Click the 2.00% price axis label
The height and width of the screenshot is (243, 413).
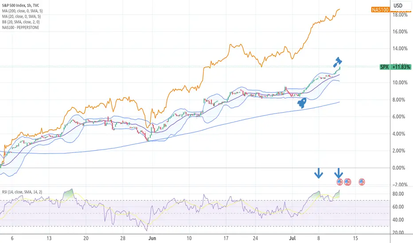[400, 151]
